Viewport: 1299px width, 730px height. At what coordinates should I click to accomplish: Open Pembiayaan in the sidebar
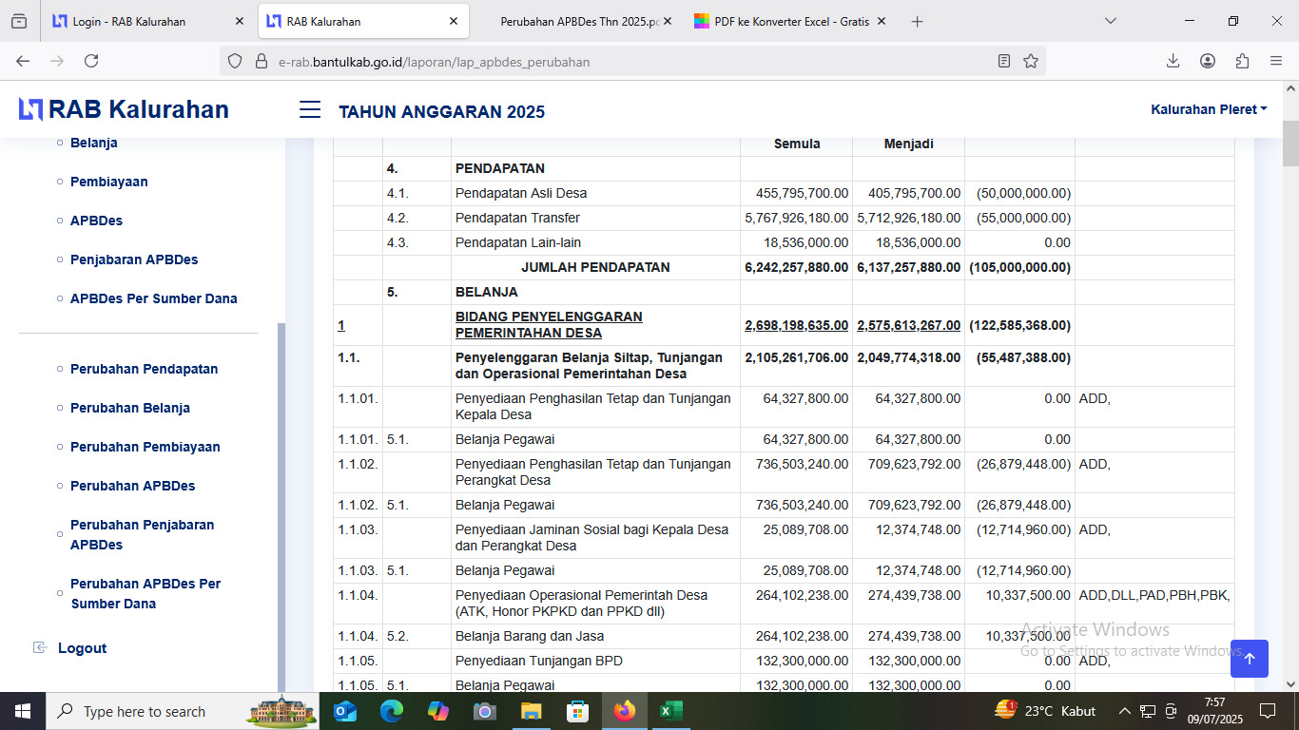click(x=109, y=182)
